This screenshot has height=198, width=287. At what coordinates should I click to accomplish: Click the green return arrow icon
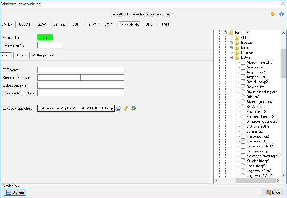coord(133,108)
